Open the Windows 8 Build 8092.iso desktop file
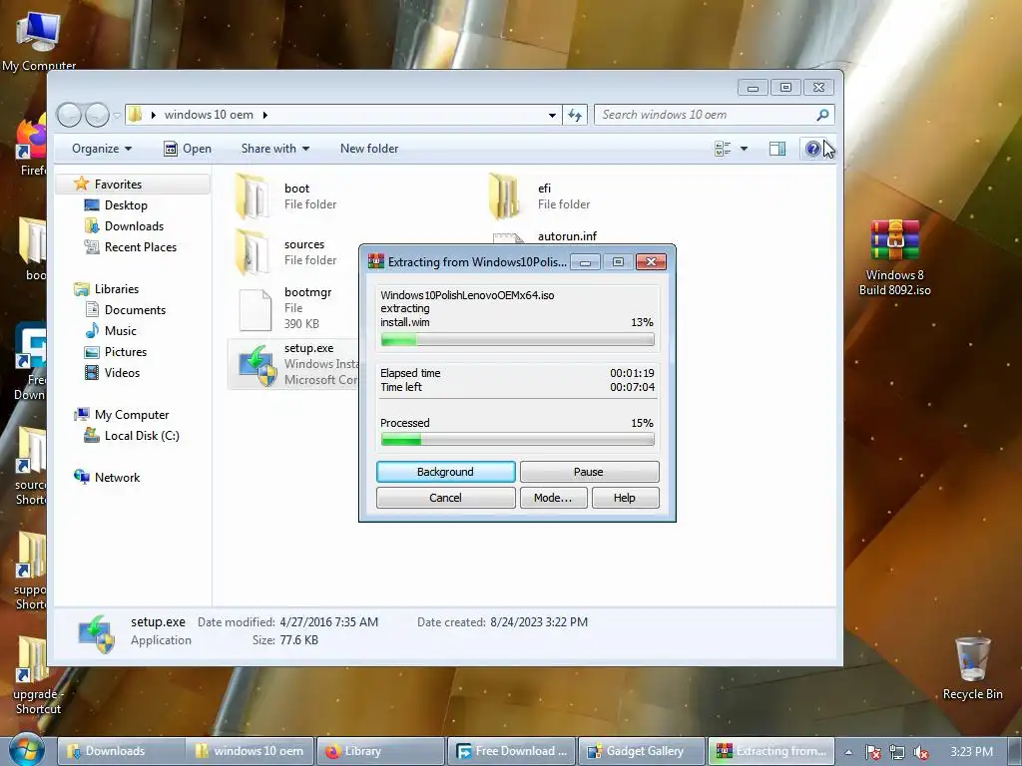This screenshot has height=766, width=1022. tap(894, 258)
